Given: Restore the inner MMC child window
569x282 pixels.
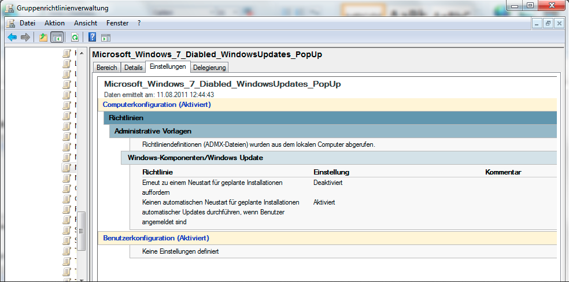Looking at the screenshot, I should pyautogui.click(x=548, y=23).
